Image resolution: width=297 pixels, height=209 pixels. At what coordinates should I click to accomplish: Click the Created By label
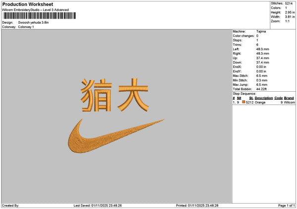[x=10, y=206]
